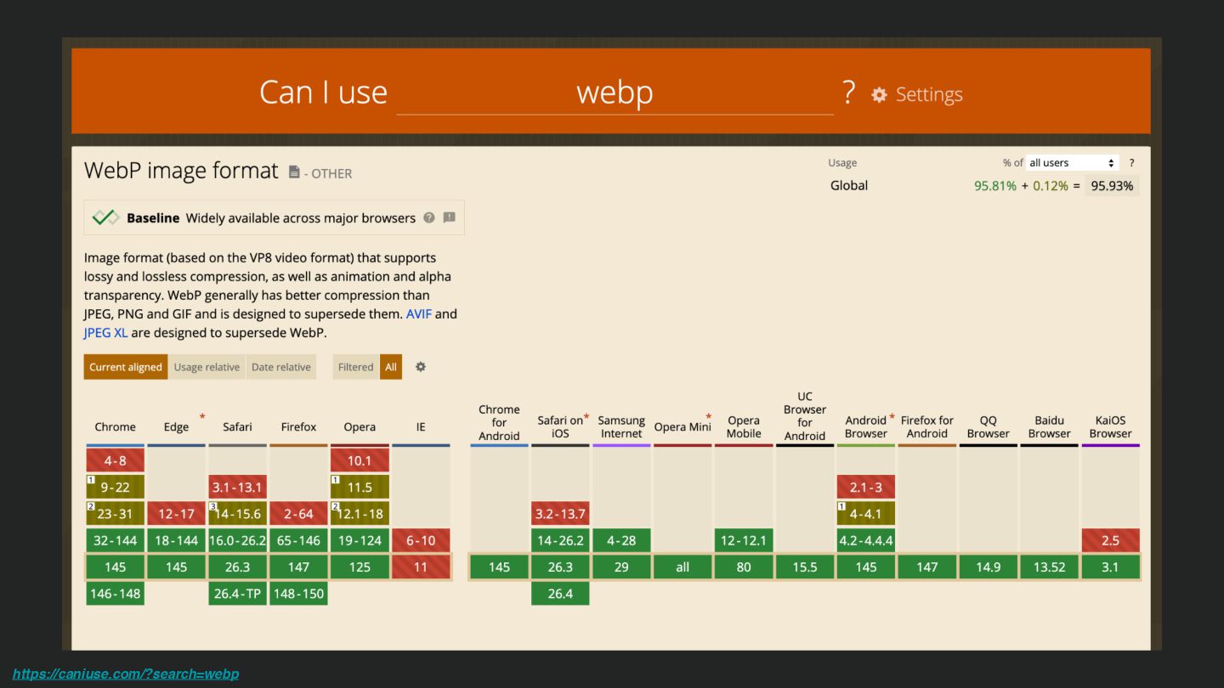Image resolution: width=1224 pixels, height=688 pixels.
Task: Click the Opera Mobile header
Action: (744, 426)
